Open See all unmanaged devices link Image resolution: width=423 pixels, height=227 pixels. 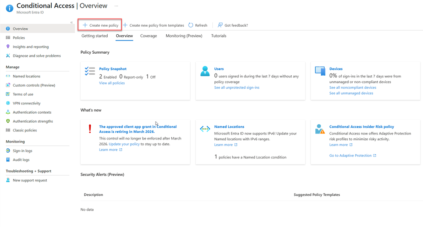coord(351,93)
